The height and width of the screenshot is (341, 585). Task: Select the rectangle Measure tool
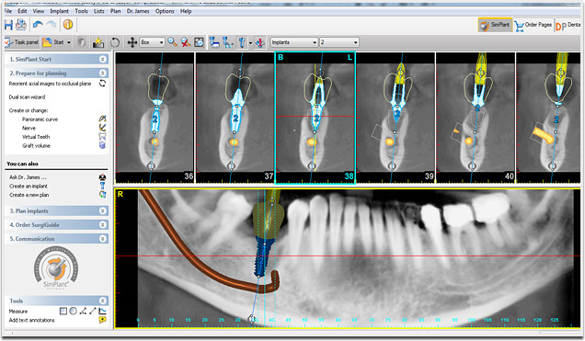click(x=63, y=311)
